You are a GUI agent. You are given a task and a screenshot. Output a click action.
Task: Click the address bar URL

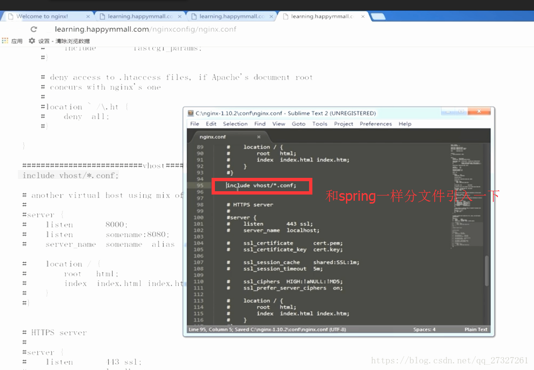[x=145, y=29]
